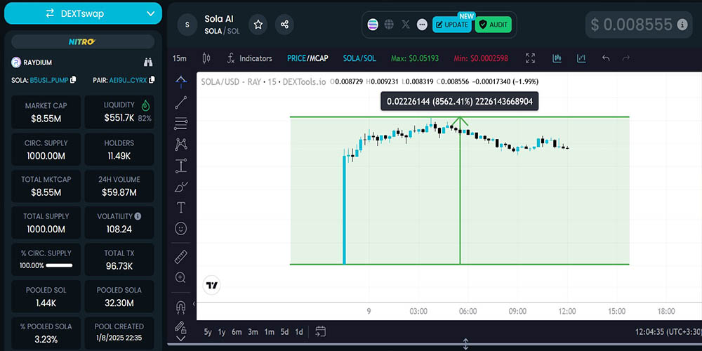The height and width of the screenshot is (351, 702).
Task: Show more social links ellipsis
Action: click(x=422, y=25)
